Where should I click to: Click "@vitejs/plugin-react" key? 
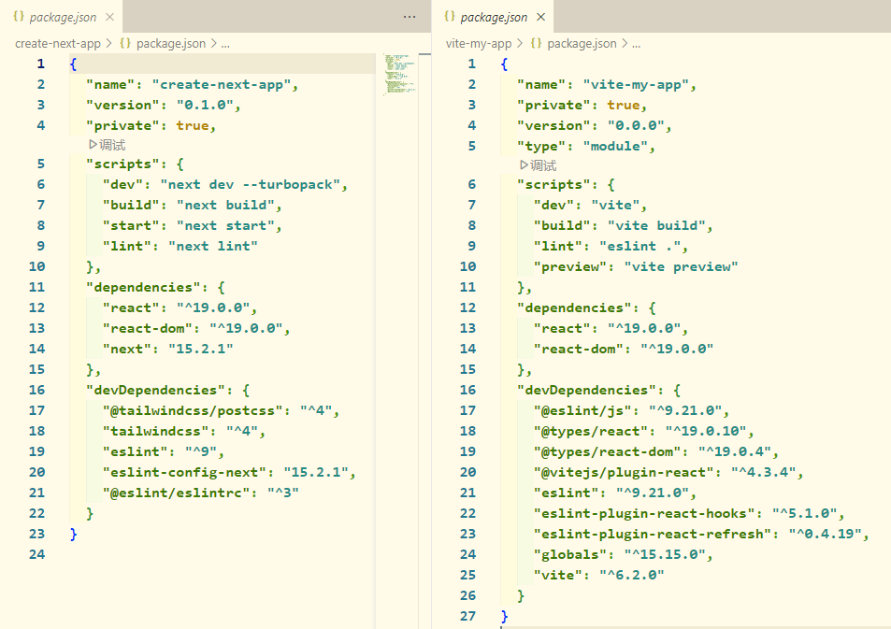[624, 472]
